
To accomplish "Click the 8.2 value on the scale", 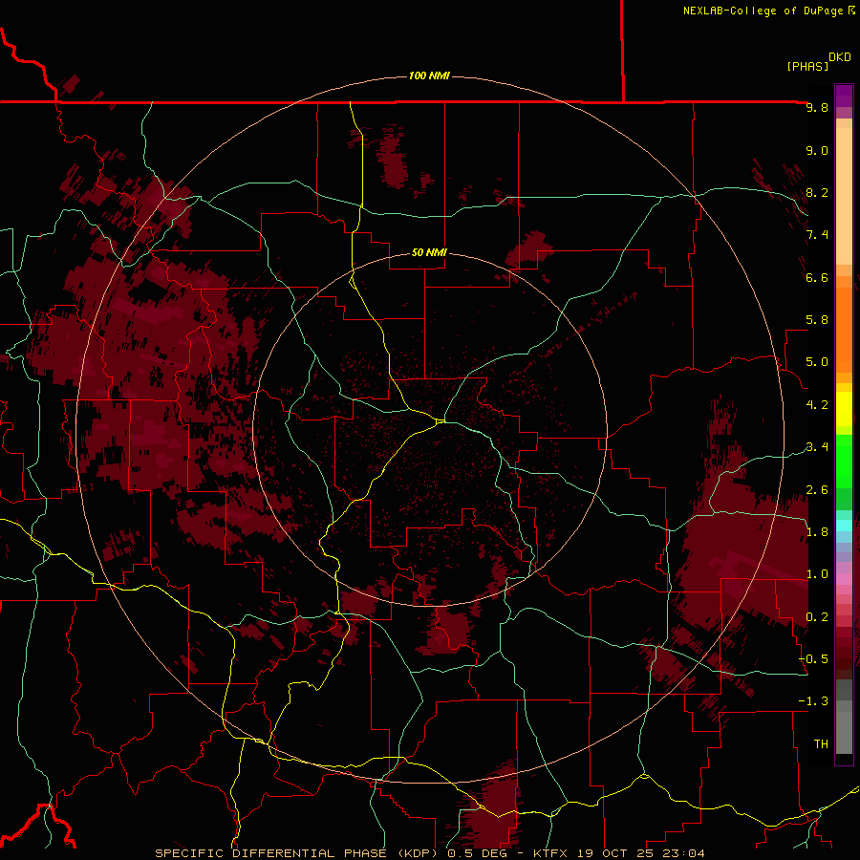I will pos(817,192).
